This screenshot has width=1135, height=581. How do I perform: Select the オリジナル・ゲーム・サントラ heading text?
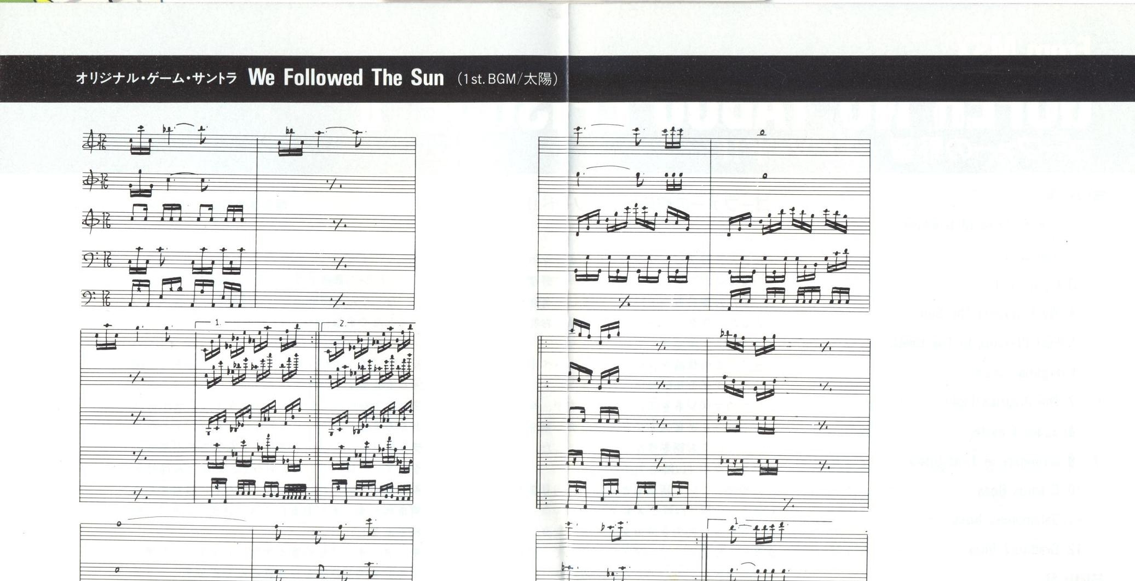click(156, 78)
